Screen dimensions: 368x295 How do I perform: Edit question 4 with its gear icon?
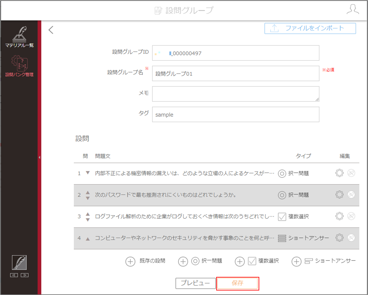pyautogui.click(x=340, y=238)
